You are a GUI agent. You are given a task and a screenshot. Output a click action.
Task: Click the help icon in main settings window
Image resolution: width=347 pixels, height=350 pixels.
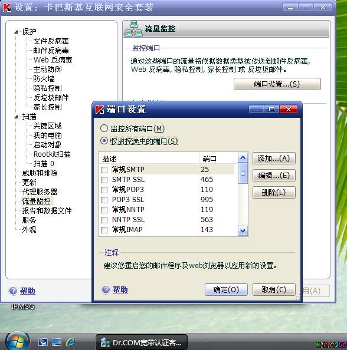click(x=13, y=290)
